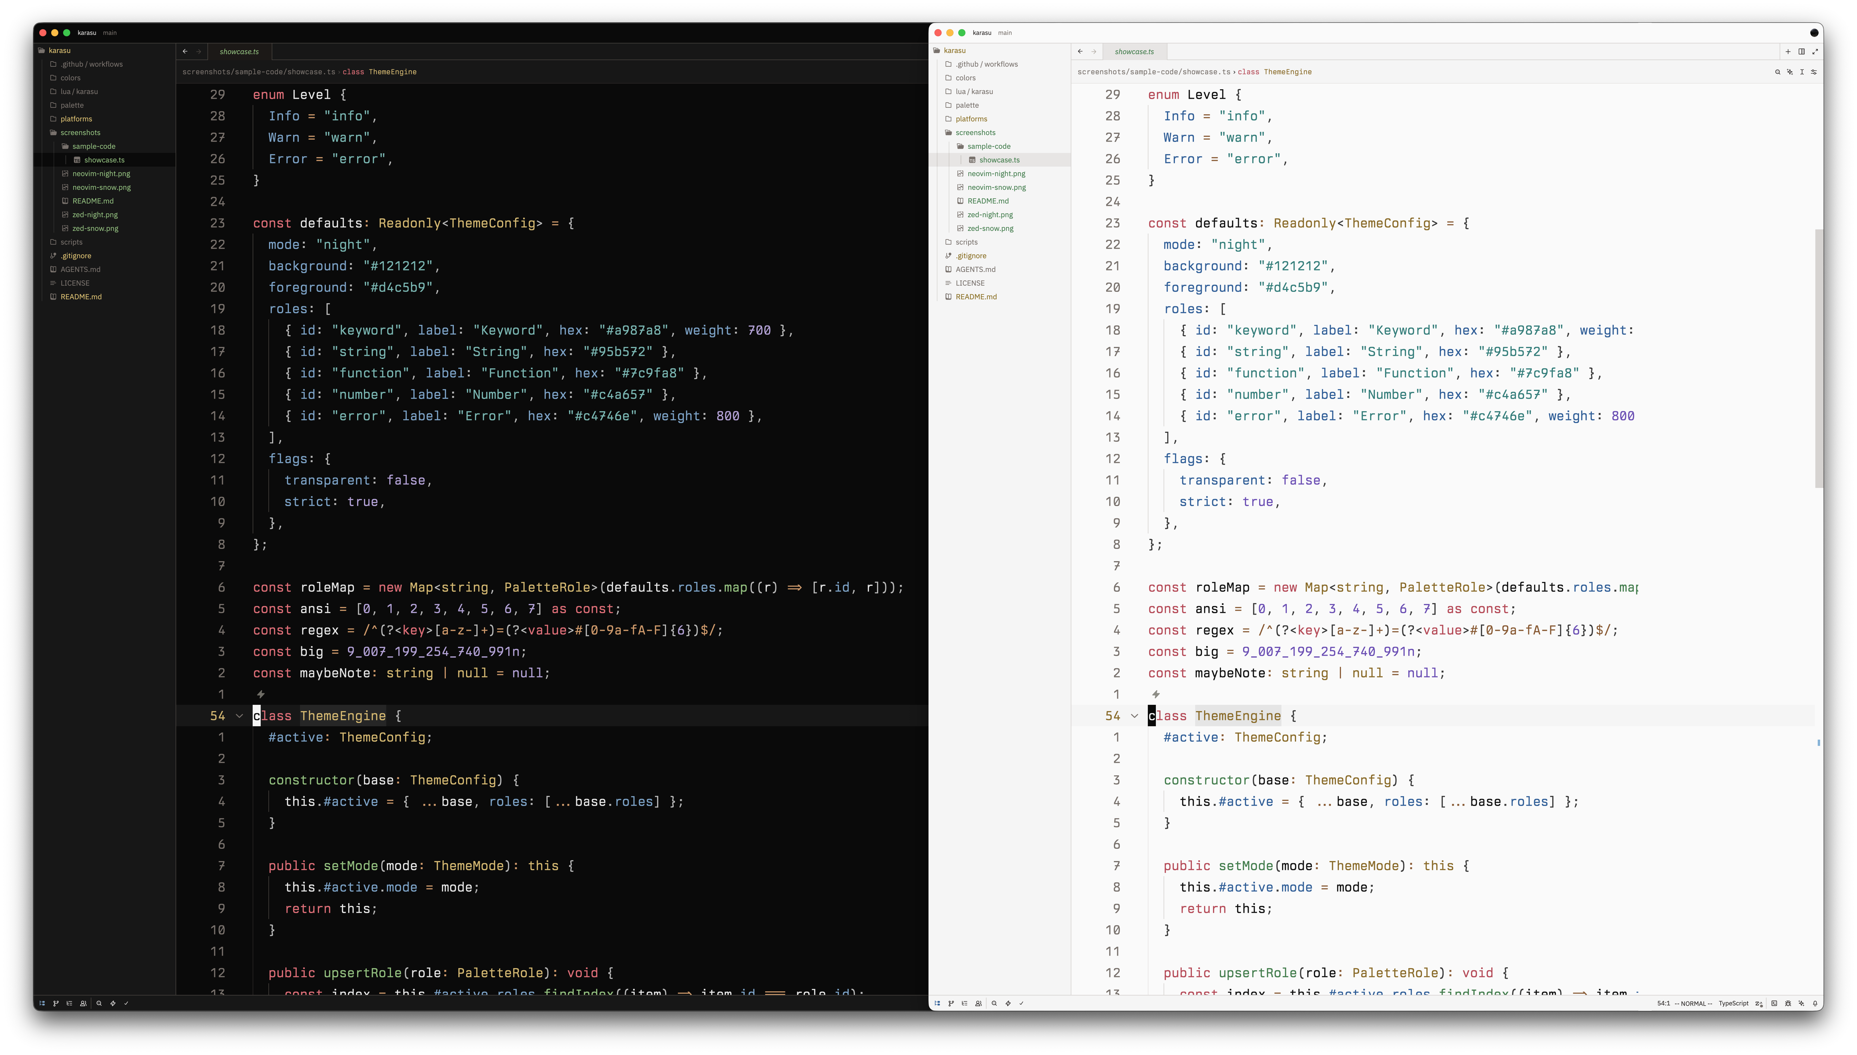Toggle outline panel icon in light status bar
1857x1055 pixels.
pyautogui.click(x=965, y=1004)
